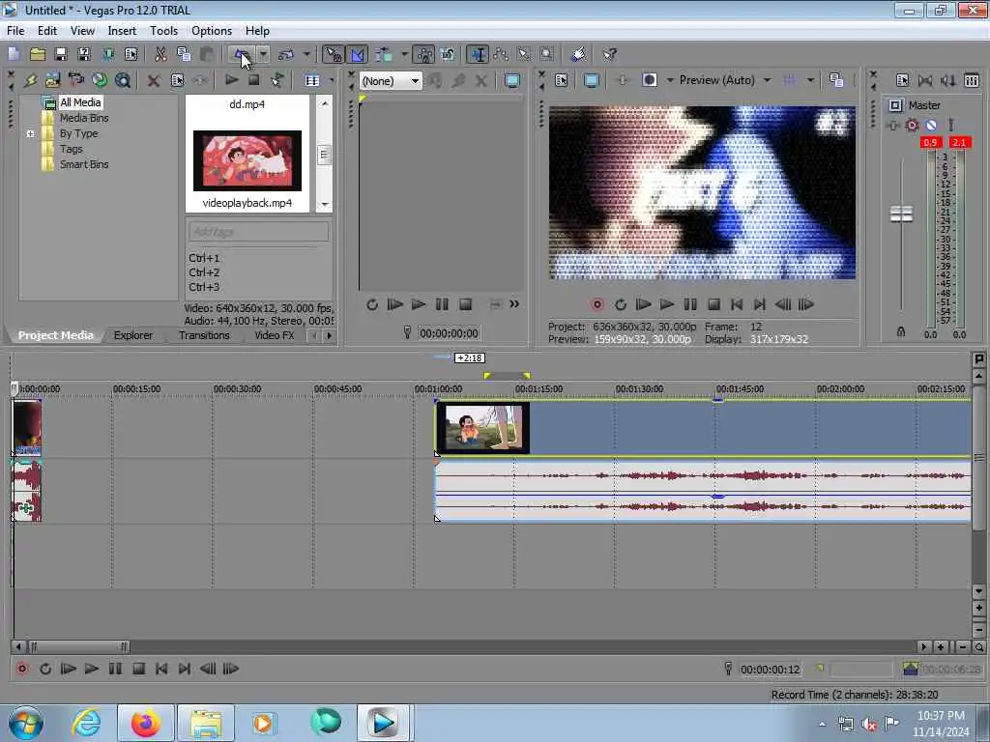Select the Envelope edit tool
This screenshot has height=742, width=990.
502,55
